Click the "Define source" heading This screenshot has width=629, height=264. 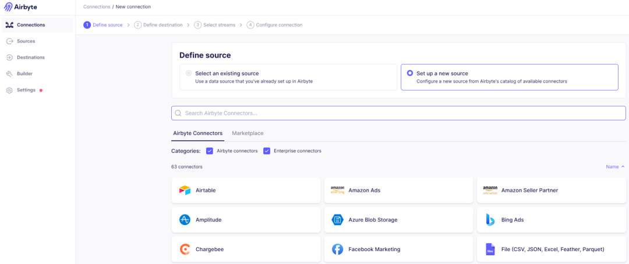205,55
